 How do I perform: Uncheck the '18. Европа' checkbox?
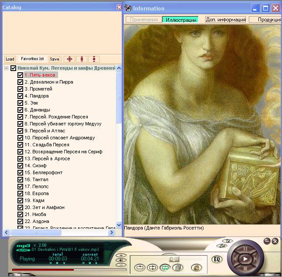click(x=21, y=193)
